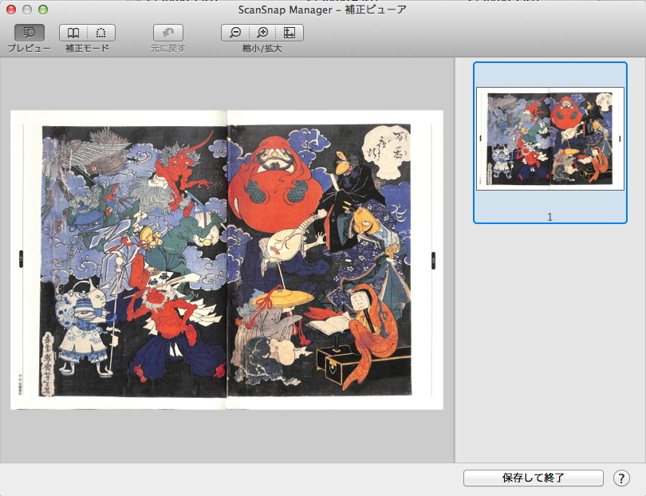Click the 元に戻す toolbar label

(x=168, y=49)
